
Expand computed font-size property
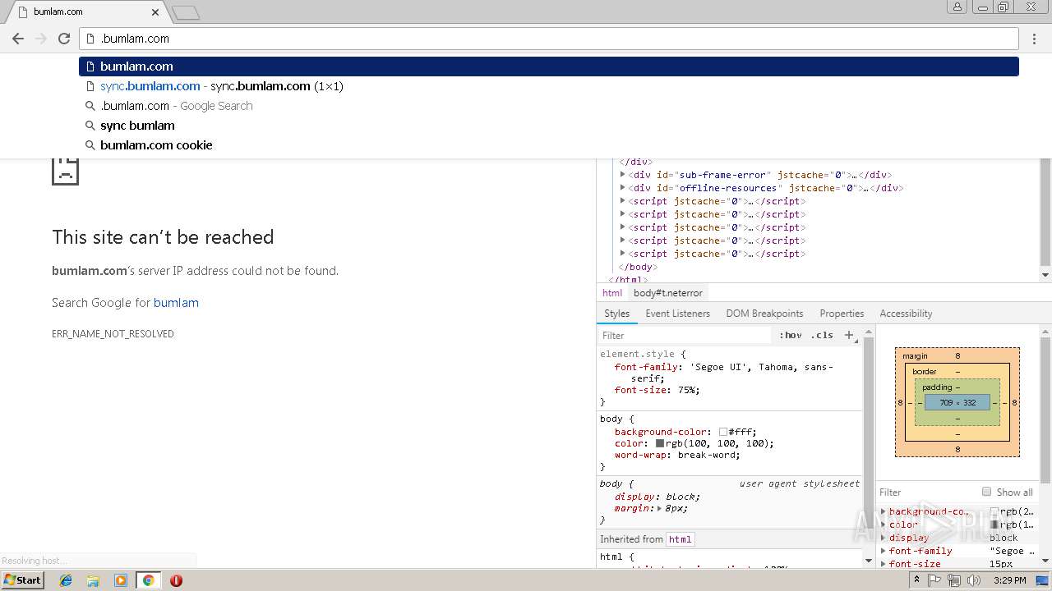(x=884, y=564)
